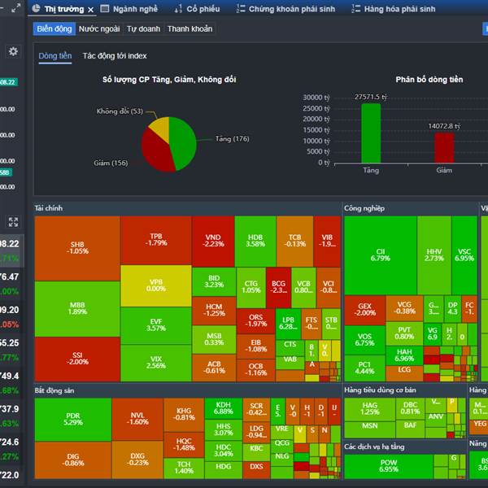Select MBB 1.89% treemap tile
Screen dimensions: 488x488
(77, 308)
